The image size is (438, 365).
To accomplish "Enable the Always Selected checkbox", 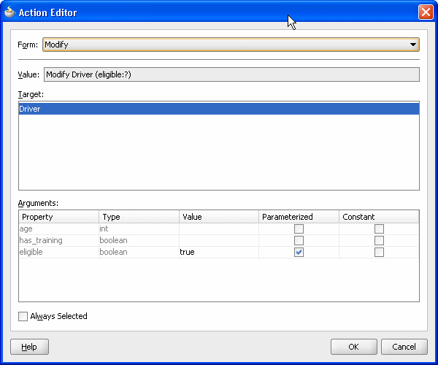I will tap(23, 316).
